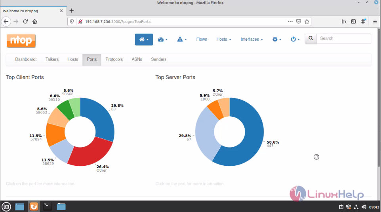Click the insecure connection lock icon
Viewport: 381px width, 212px height.
click(x=80, y=22)
